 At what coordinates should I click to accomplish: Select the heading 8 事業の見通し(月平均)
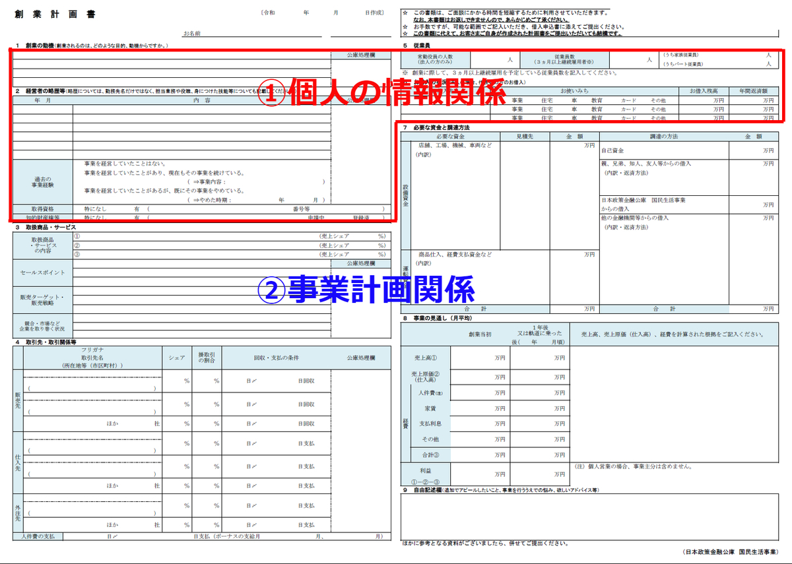pos(437,319)
